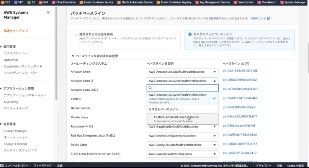Open the Red Hat Enterprise Linux baseline dropdown
The width and height of the screenshot is (309, 168).
183,136
